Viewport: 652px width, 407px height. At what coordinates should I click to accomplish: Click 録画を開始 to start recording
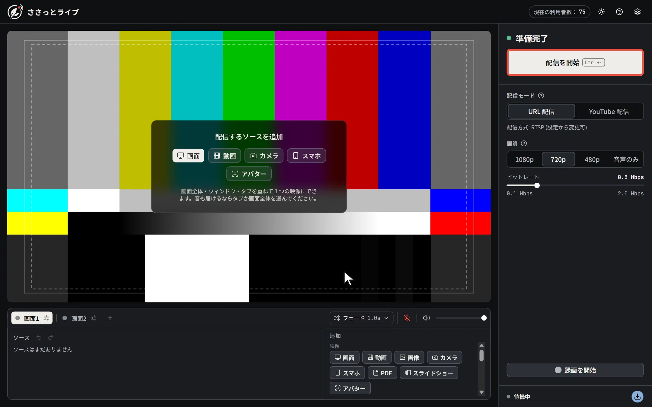575,370
